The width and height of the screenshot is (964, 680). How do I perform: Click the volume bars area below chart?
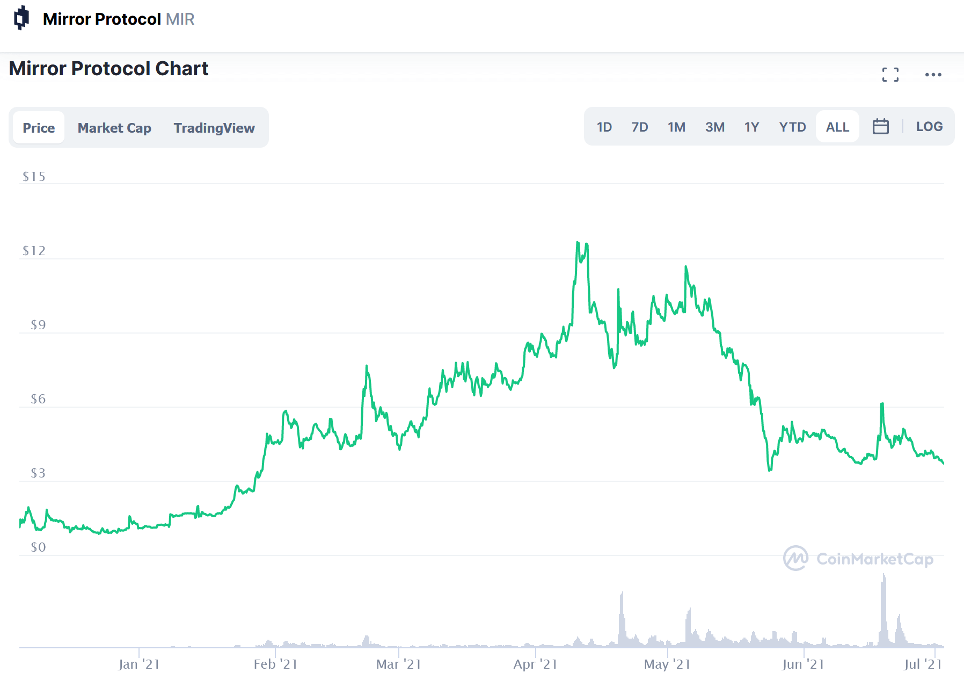[623, 634]
